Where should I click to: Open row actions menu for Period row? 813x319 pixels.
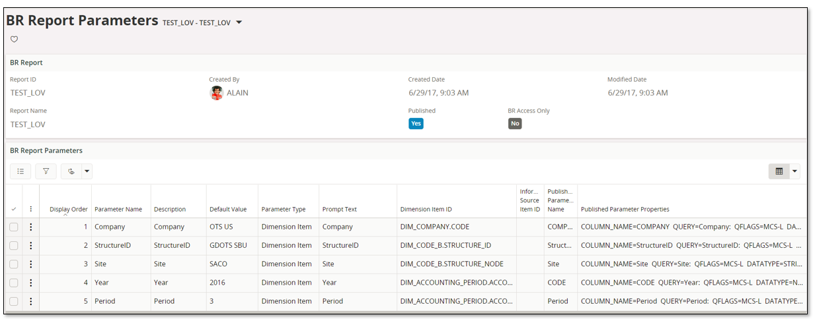pos(30,301)
